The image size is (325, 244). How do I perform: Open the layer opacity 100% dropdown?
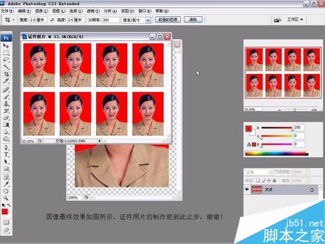tap(307, 172)
